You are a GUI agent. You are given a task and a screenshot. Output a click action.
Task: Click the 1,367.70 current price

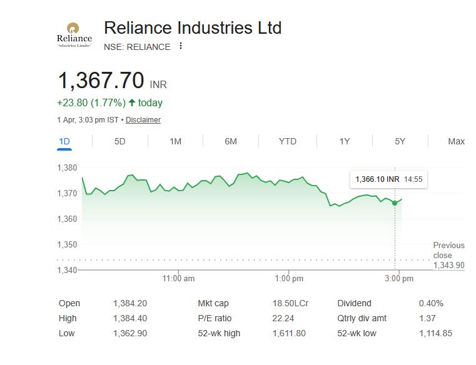[x=101, y=81]
